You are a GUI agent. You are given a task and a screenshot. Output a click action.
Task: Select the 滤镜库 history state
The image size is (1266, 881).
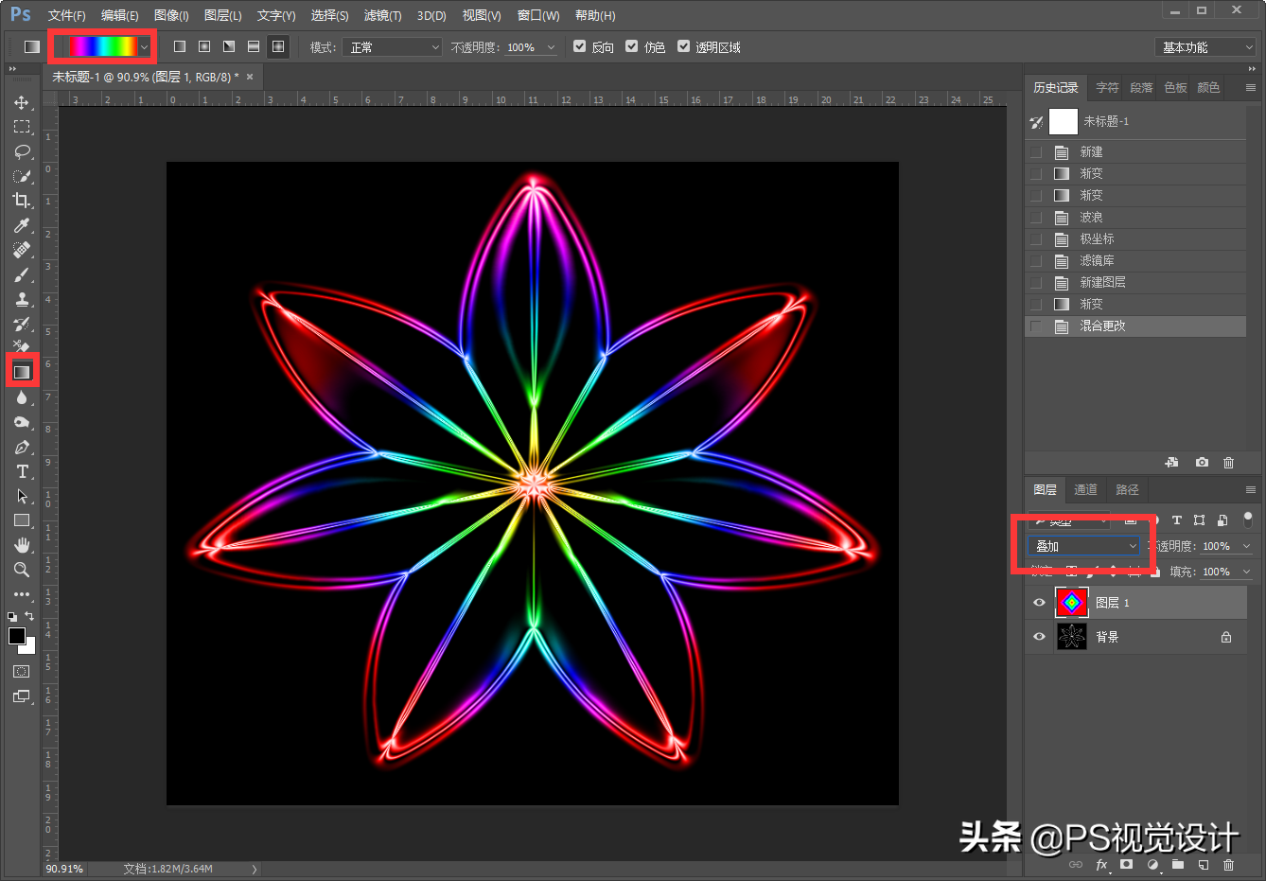click(x=1135, y=260)
